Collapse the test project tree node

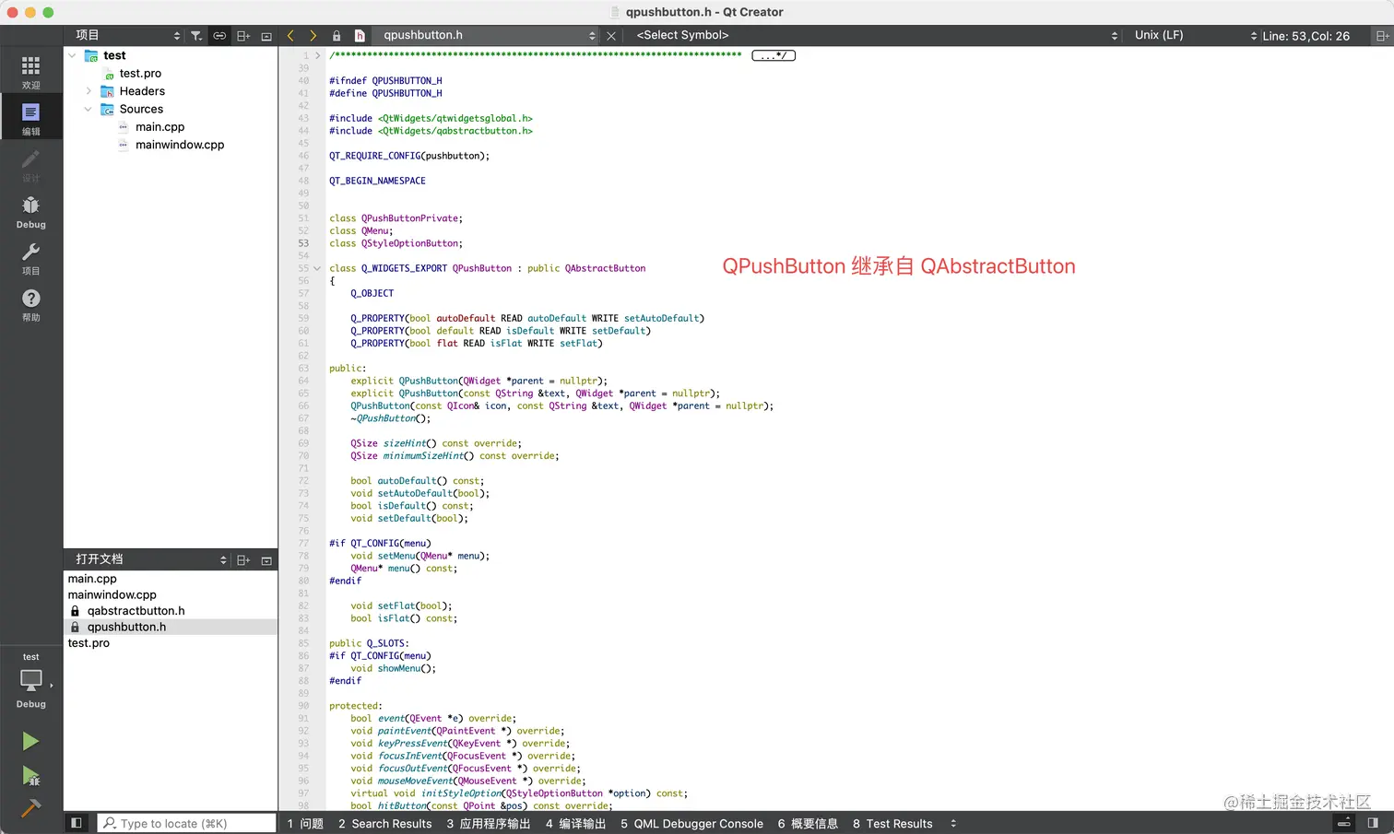72,55
